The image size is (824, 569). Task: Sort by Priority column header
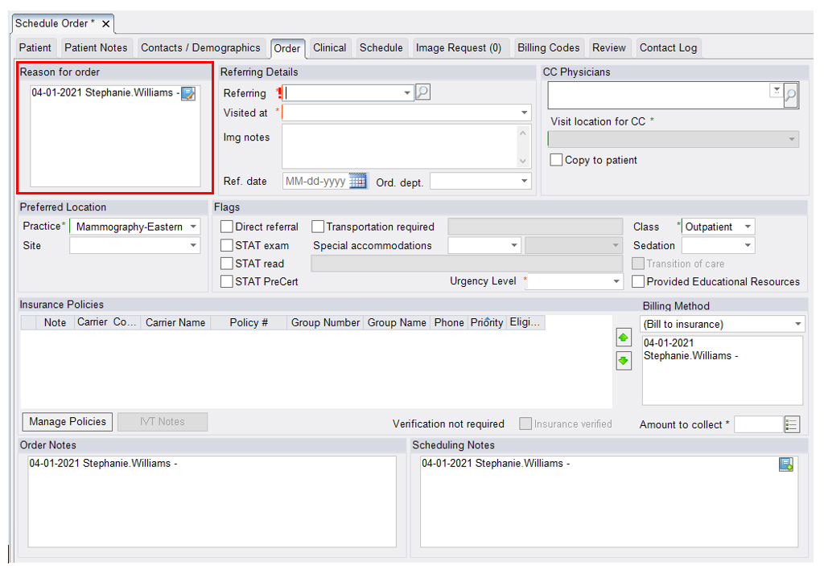point(487,322)
